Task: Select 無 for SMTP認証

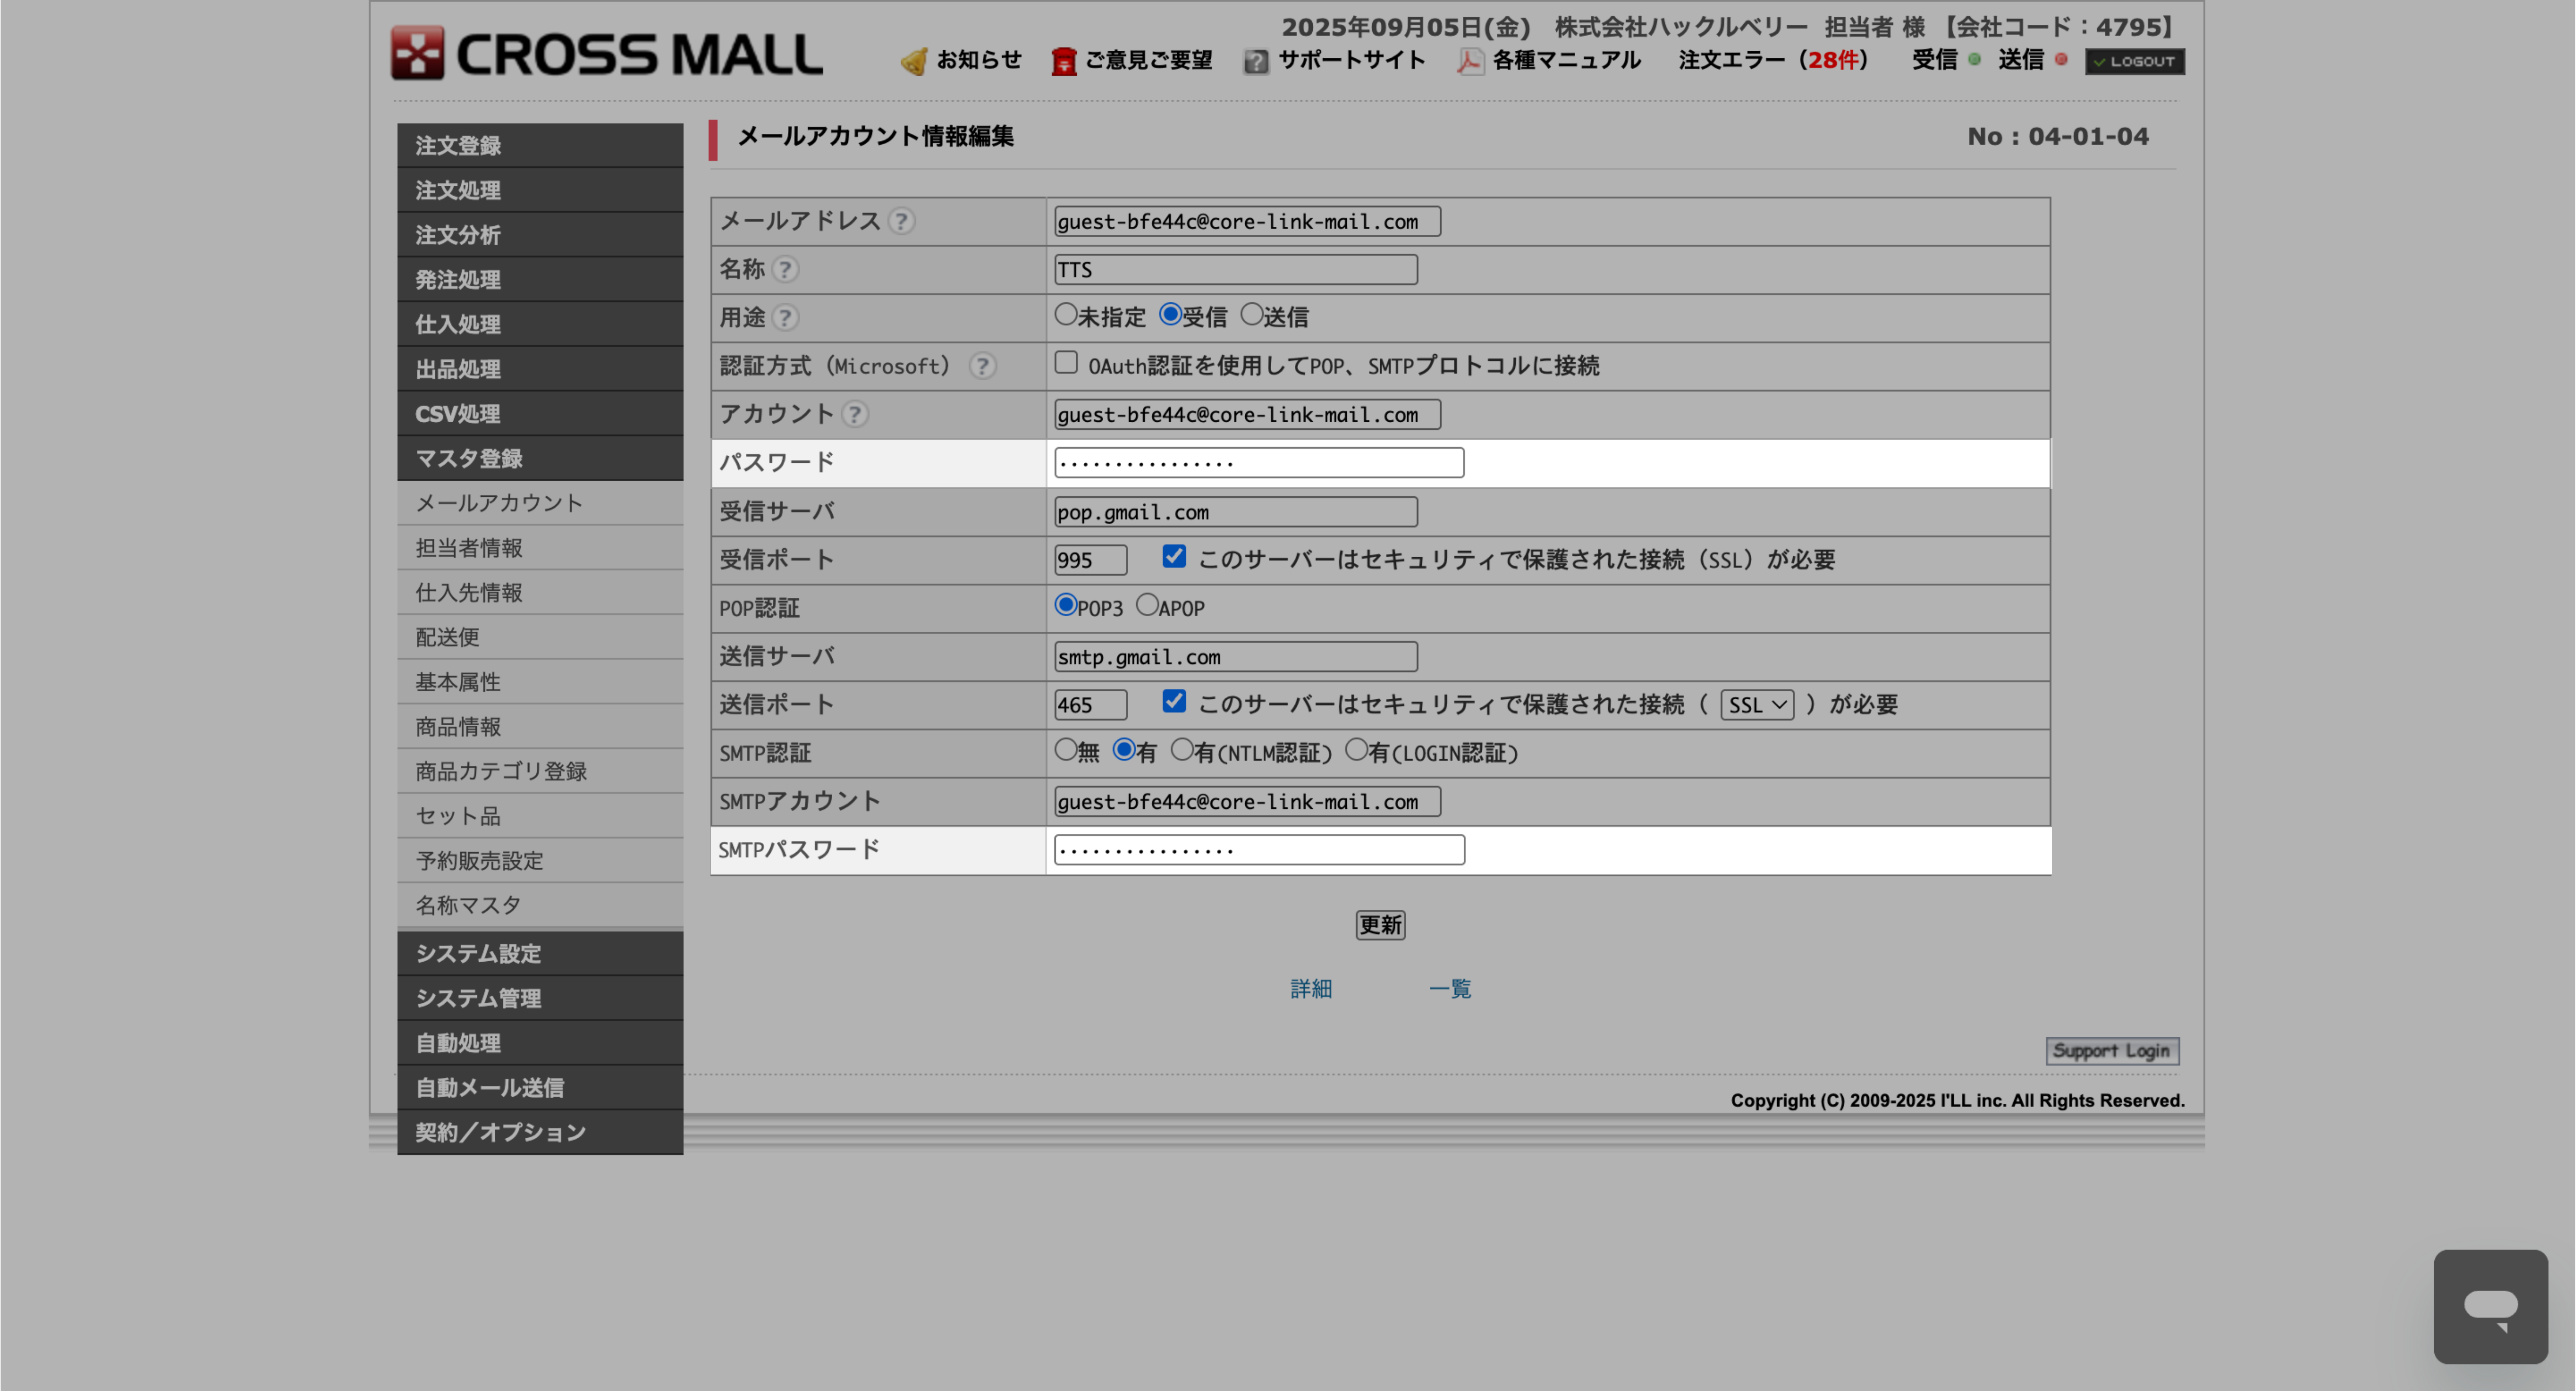Action: coord(1066,750)
